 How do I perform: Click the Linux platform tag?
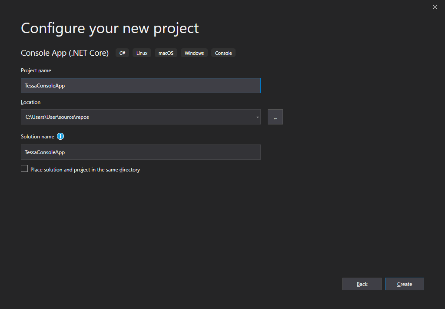(x=142, y=53)
